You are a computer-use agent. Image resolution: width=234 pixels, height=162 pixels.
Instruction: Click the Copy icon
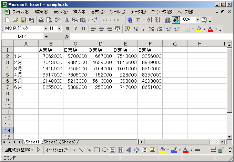(x=75, y=20)
